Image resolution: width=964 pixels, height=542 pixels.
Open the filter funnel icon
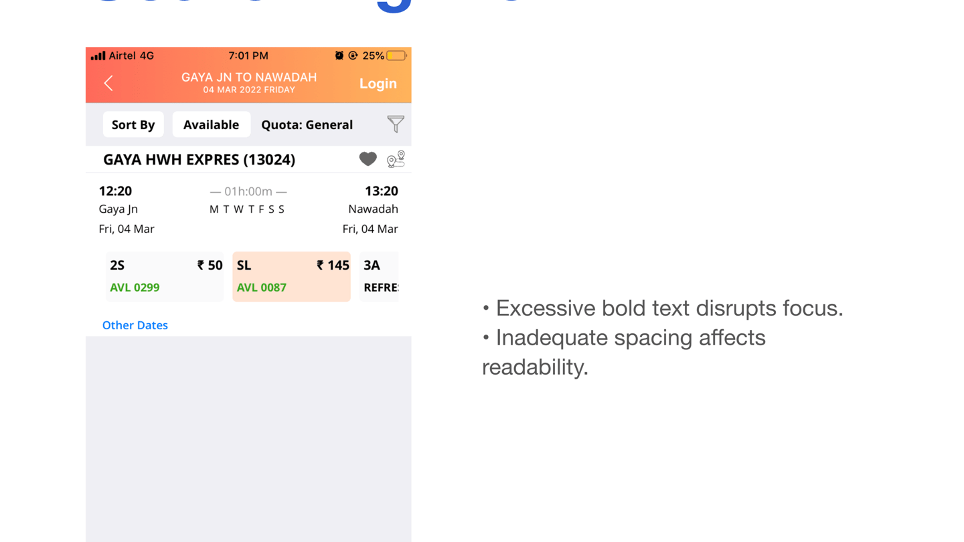[x=396, y=124]
